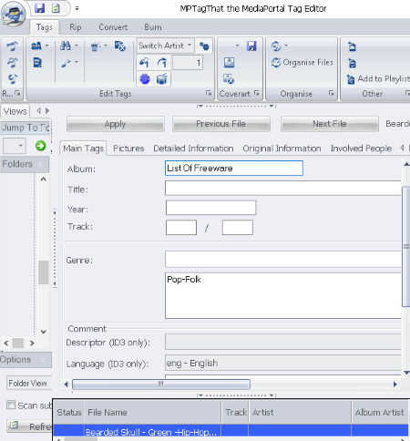
Task: Select the Tags ribbon tab
Action: click(x=45, y=27)
